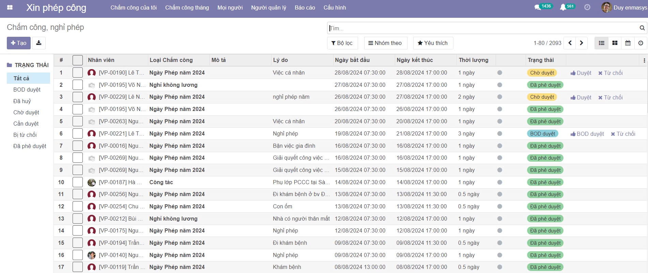Check the checkbox for row 1
This screenshot has height=273, width=648.
[78, 73]
